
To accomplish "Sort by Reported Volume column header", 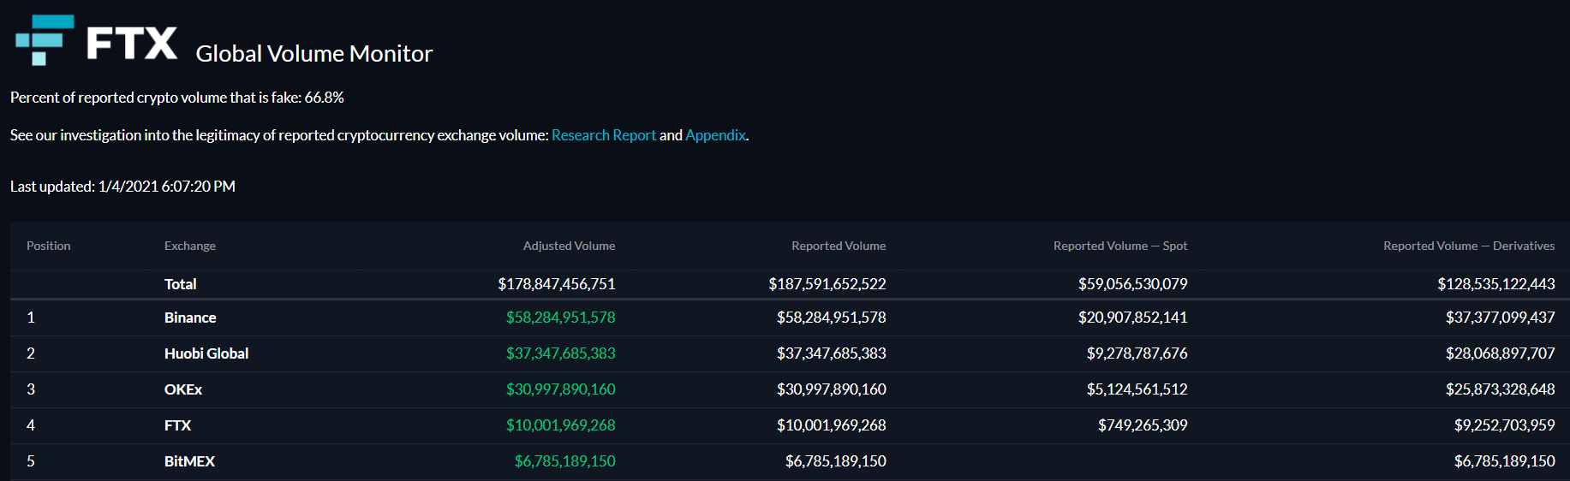I will (x=839, y=246).
